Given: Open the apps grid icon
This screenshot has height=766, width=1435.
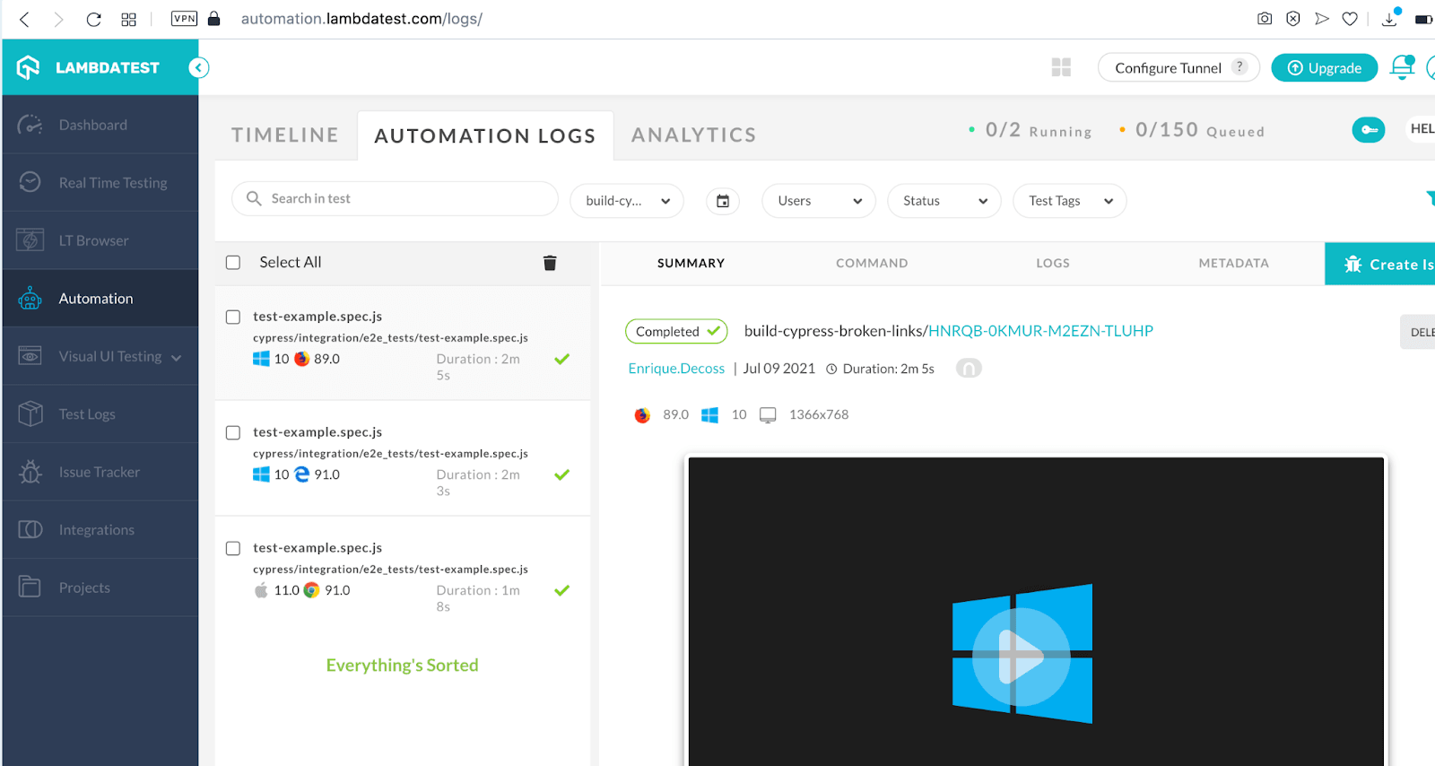Looking at the screenshot, I should 1061,67.
